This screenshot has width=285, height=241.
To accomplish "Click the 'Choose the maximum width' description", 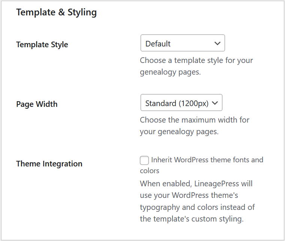I will click(x=195, y=120).
